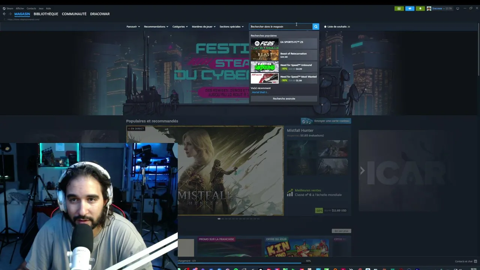480x270 pixels.
Task: Click the Contacts et chat icon
Action: pyautogui.click(x=475, y=261)
